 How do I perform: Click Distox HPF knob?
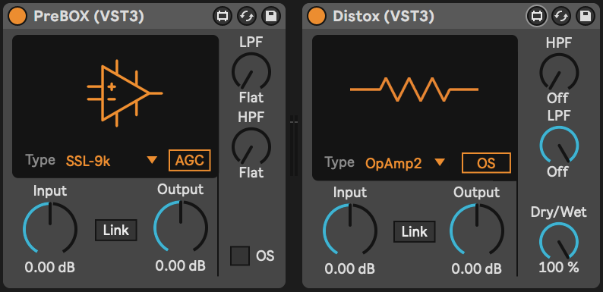[x=559, y=72]
